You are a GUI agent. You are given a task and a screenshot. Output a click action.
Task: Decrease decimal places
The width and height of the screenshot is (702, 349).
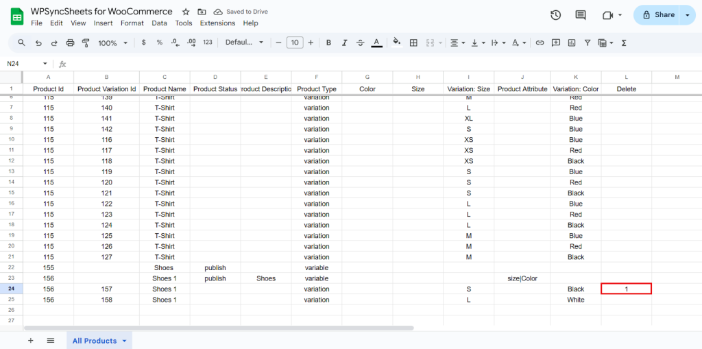tap(175, 43)
